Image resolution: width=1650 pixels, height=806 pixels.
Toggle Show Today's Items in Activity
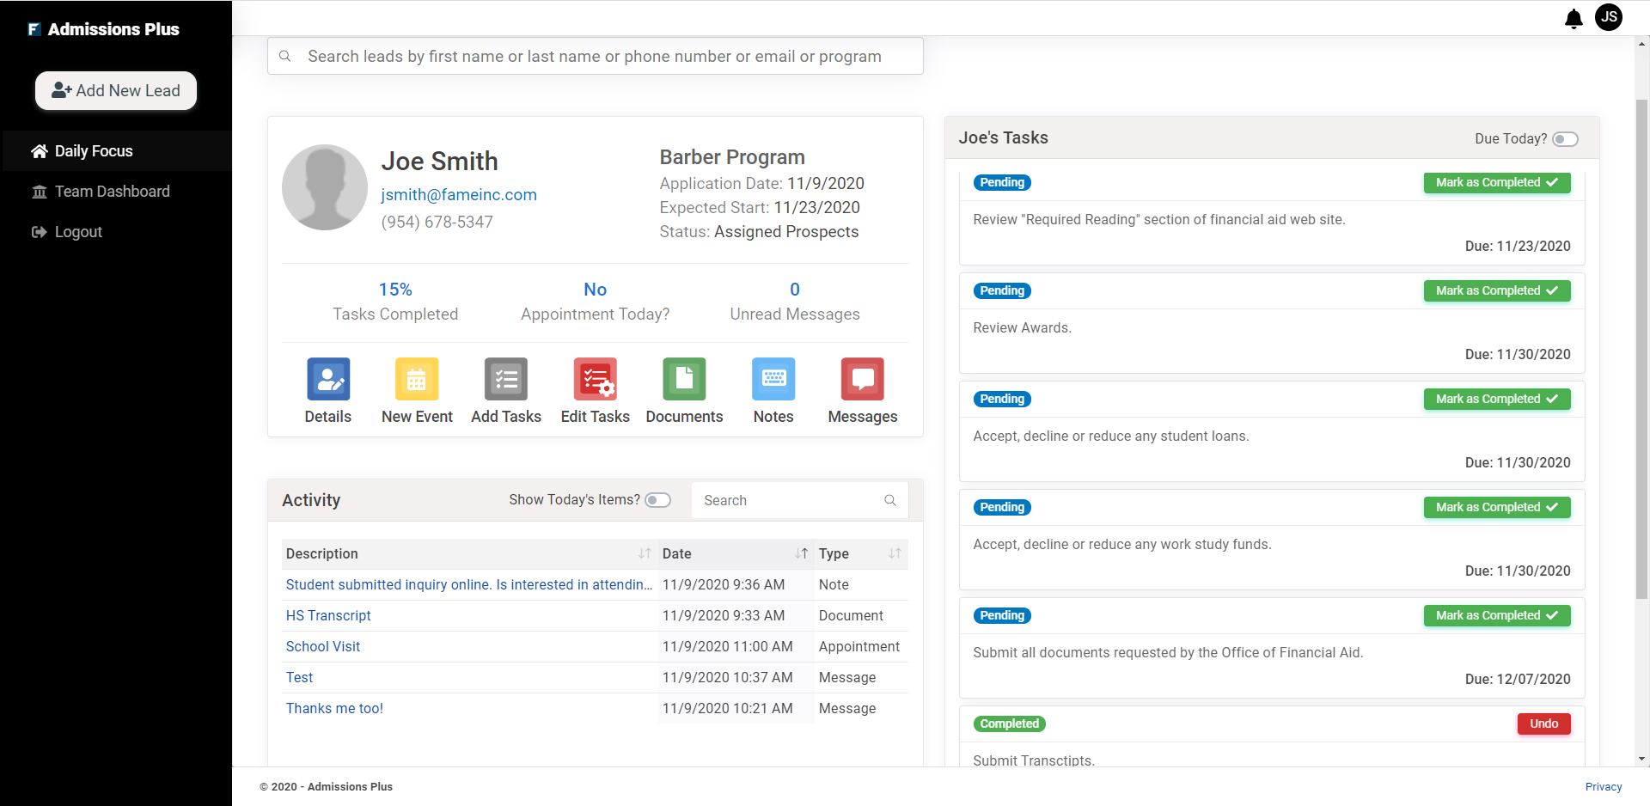point(657,499)
